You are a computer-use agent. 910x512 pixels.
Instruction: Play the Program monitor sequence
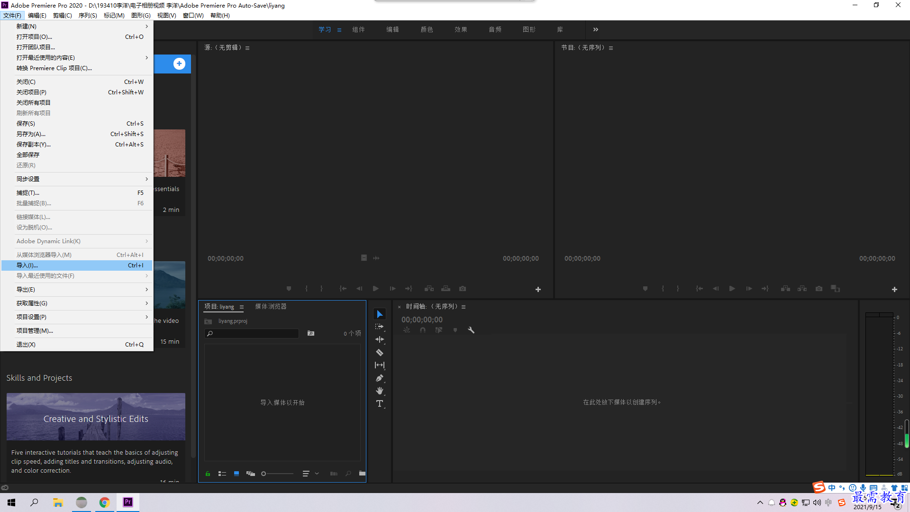[732, 288]
